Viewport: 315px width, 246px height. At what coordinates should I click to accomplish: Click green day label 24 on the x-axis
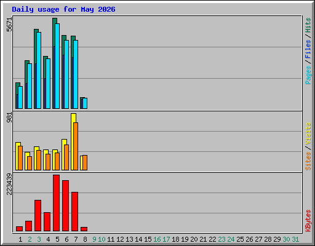click(231, 239)
